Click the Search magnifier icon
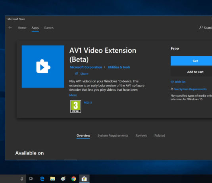 [201, 27]
